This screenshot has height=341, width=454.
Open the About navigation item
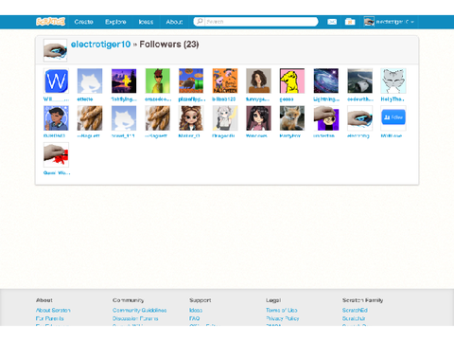click(x=174, y=22)
